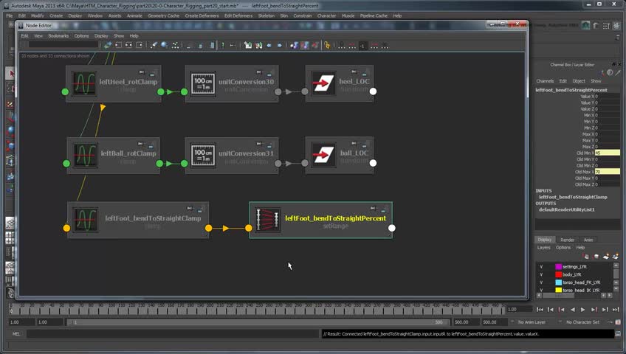Screen dimensions: 626x354
Task: Toggle view mode icon on heel_LOC node
Action: click(365, 73)
